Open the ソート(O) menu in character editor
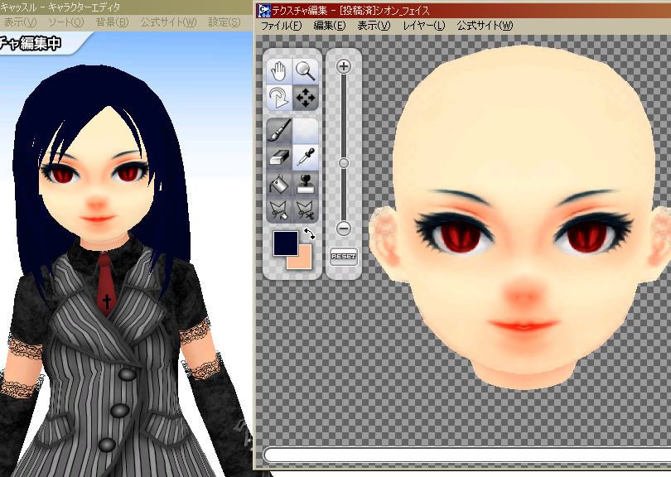 (65, 22)
